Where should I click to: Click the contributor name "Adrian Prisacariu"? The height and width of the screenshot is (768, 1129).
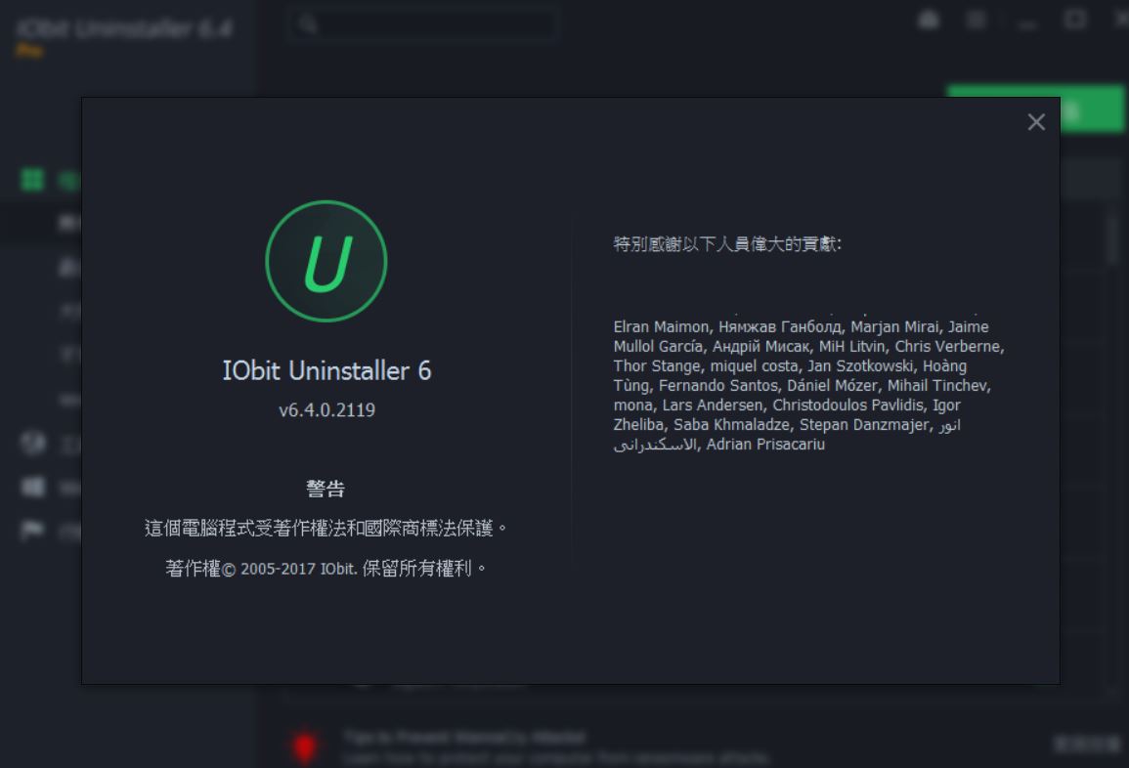pos(765,445)
